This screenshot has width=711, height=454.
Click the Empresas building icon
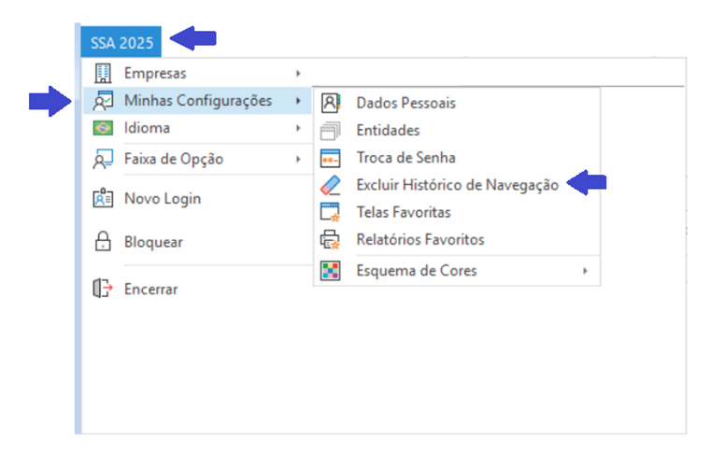103,73
